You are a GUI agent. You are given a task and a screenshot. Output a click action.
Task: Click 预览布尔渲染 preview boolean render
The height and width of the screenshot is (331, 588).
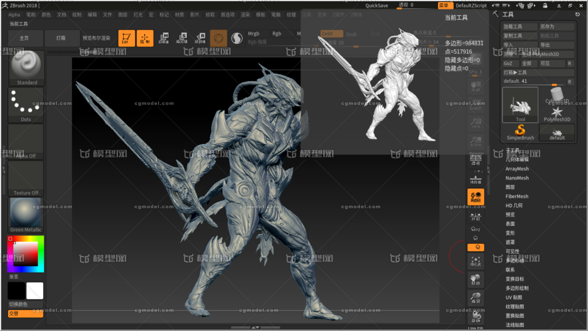tap(96, 38)
